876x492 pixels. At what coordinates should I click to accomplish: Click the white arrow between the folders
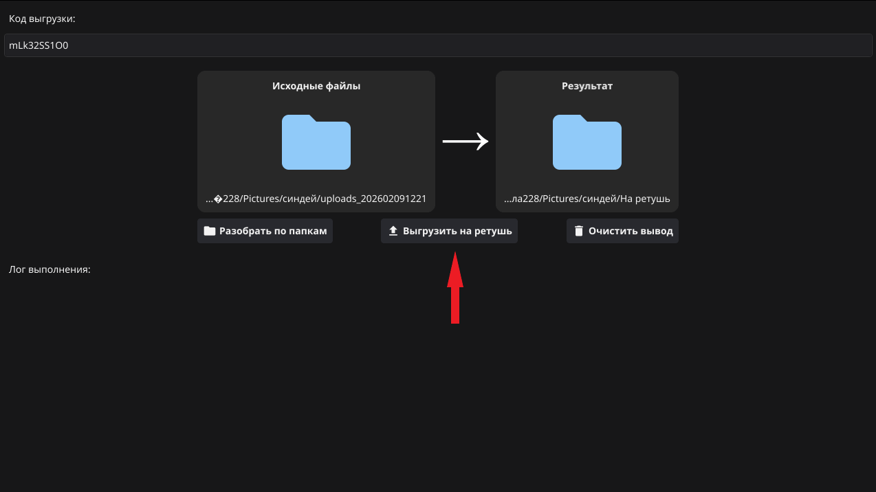[x=465, y=142]
